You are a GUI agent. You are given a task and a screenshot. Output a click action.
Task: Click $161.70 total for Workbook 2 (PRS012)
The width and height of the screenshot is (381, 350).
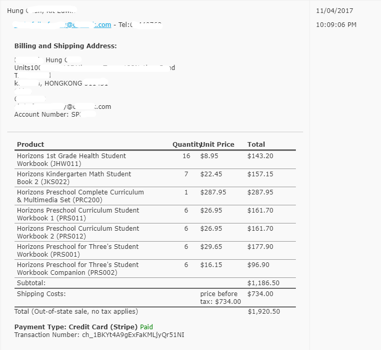pos(260,228)
